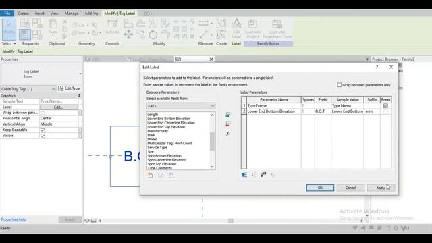Image resolution: width=432 pixels, height=243 pixels.
Task: Click Move parameter down icon
Action: 254,175
